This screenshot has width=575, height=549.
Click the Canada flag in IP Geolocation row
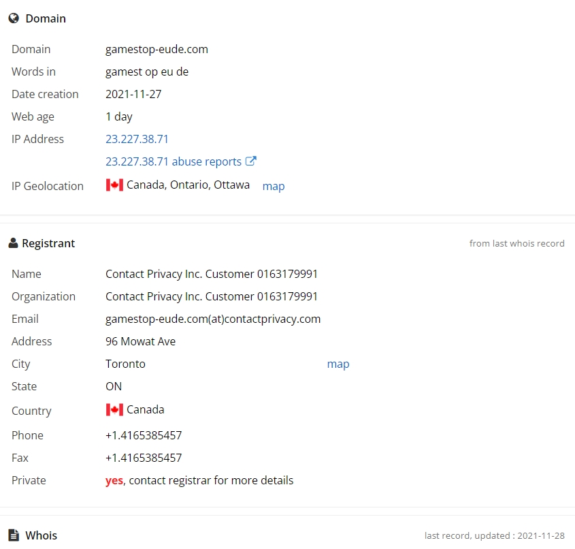[x=114, y=185]
